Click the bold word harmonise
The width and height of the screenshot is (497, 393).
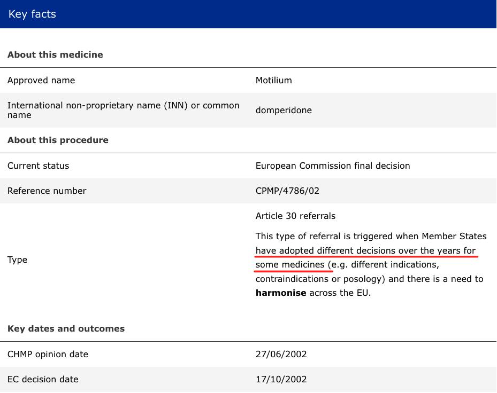(x=281, y=293)
